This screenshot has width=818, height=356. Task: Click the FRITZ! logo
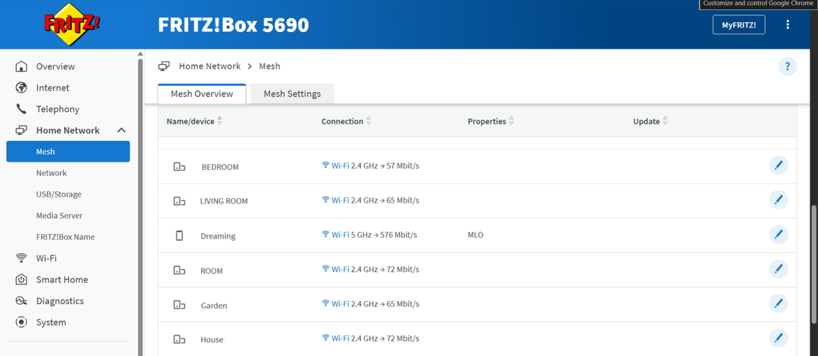72,24
